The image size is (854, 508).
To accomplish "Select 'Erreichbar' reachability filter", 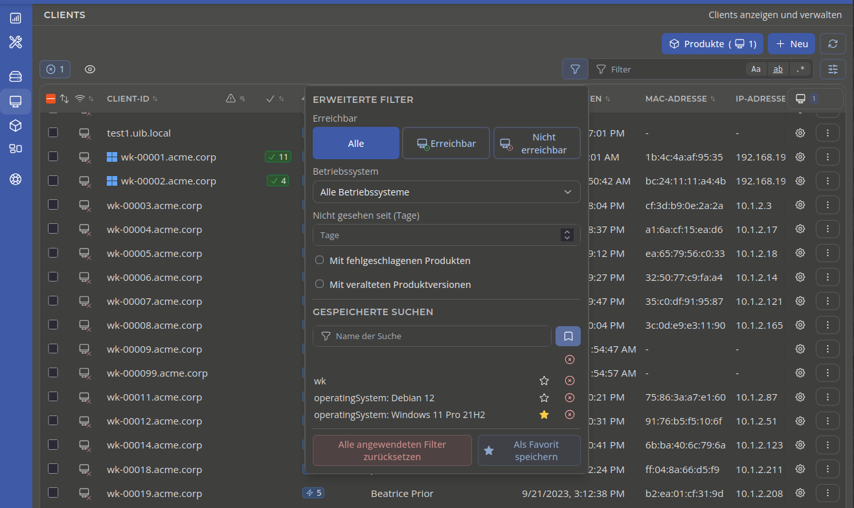I will coord(446,143).
